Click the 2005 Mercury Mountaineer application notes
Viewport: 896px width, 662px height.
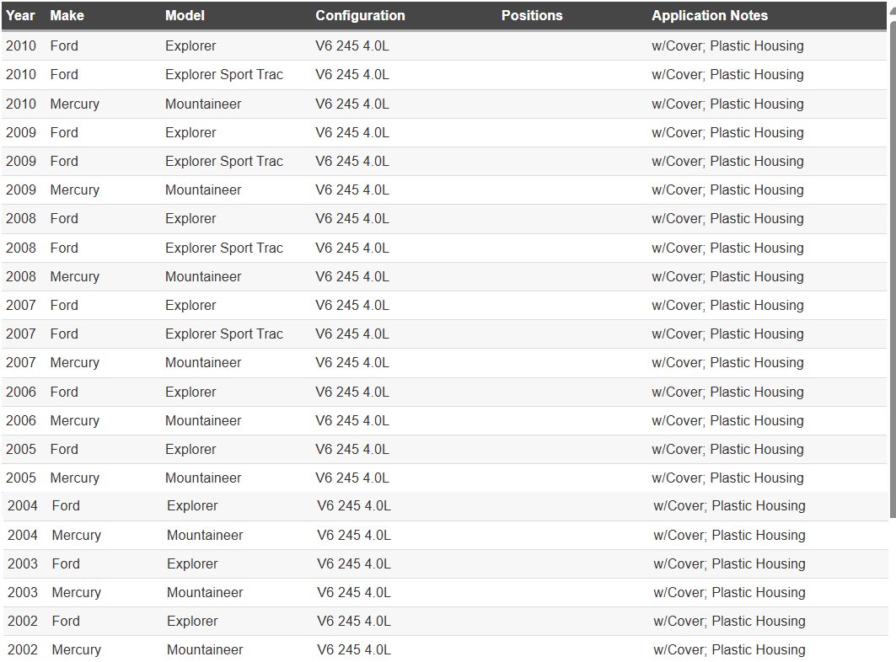(x=727, y=478)
